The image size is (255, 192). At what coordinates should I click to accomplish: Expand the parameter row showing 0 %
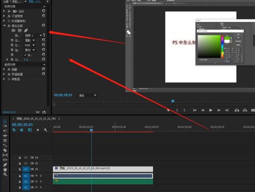point(7,60)
